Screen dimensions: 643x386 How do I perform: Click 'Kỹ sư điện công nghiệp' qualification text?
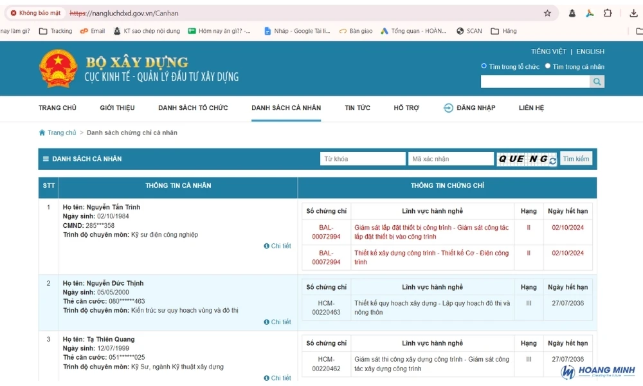click(x=165, y=235)
